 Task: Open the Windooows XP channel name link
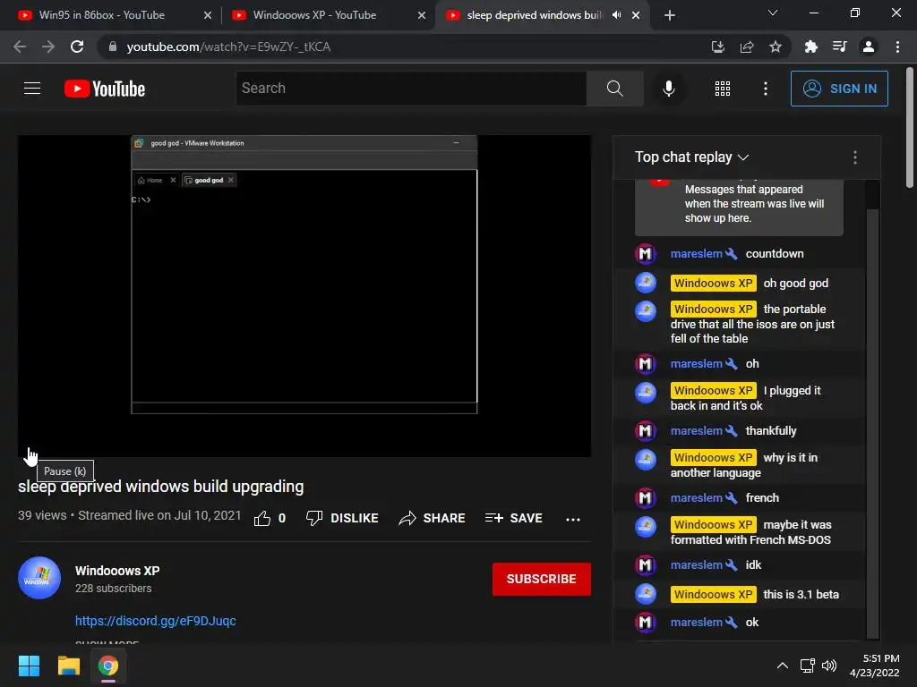117,571
